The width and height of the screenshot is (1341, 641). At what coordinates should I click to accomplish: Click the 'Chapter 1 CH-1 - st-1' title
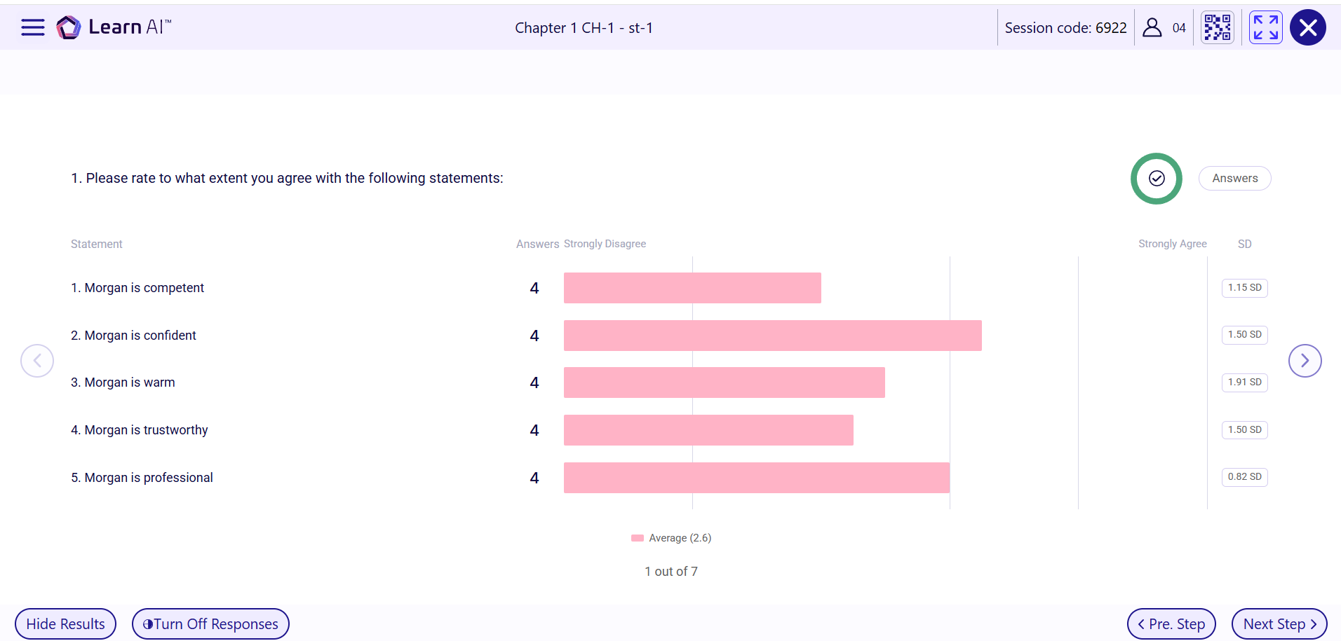[x=584, y=28]
